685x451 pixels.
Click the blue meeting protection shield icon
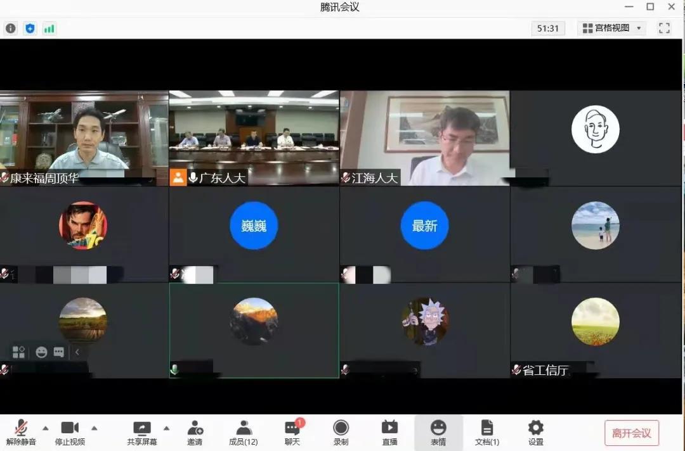[x=30, y=29]
